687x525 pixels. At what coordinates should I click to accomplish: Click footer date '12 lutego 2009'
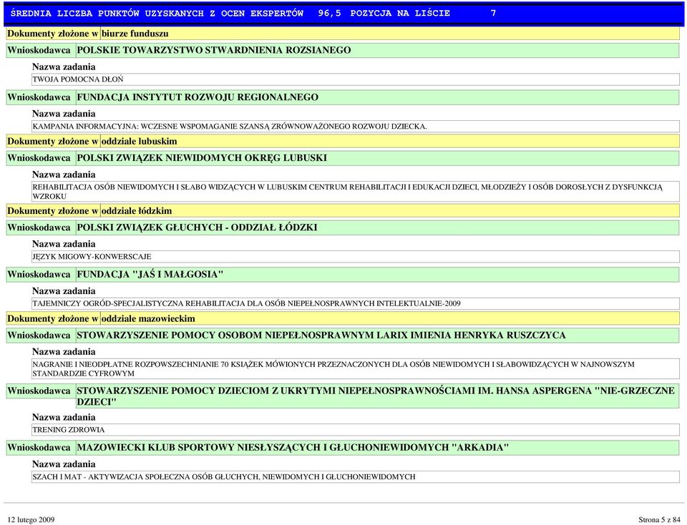pyautogui.click(x=31, y=520)
